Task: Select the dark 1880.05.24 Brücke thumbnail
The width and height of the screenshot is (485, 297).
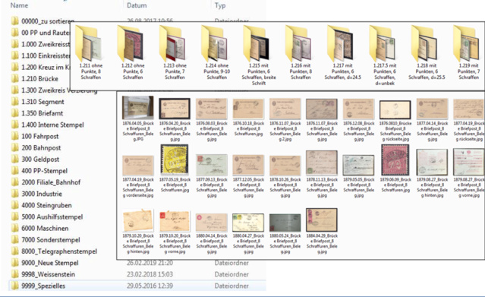Action: click(x=285, y=223)
